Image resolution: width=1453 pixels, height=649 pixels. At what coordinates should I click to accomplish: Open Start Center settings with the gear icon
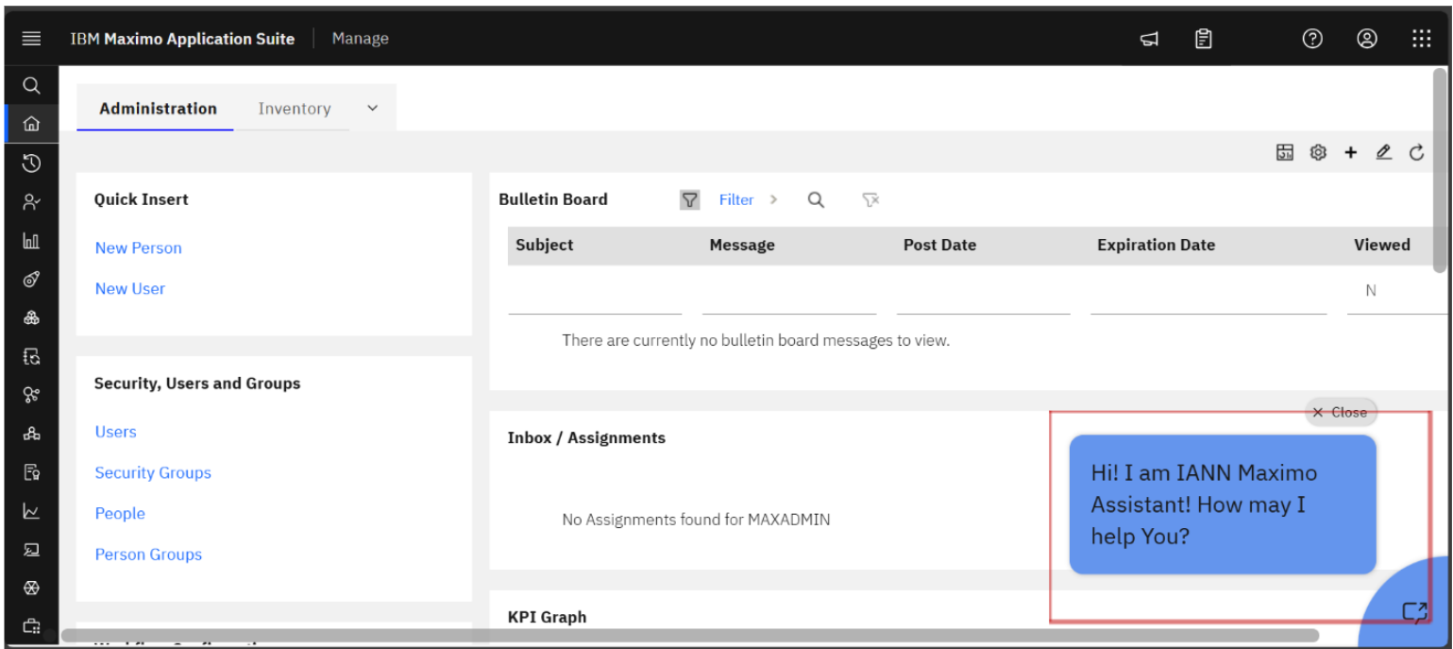tap(1318, 152)
